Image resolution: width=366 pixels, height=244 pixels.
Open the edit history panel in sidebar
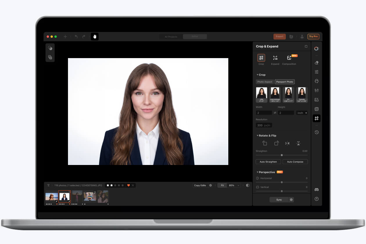317,132
